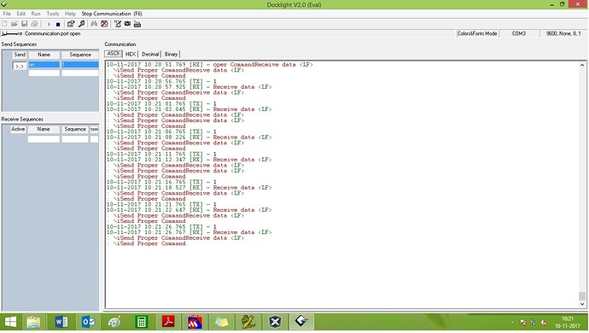Viewport: 589px width, 333px height.
Task: Open Sticky Notes from the taskbar
Action: pyautogui.click(x=221, y=322)
